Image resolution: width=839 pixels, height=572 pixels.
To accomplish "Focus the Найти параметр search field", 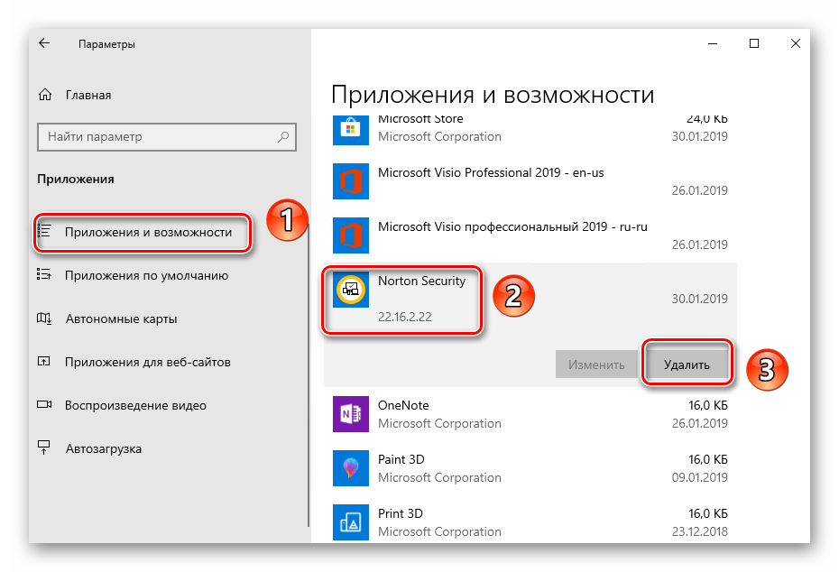I will 158,137.
